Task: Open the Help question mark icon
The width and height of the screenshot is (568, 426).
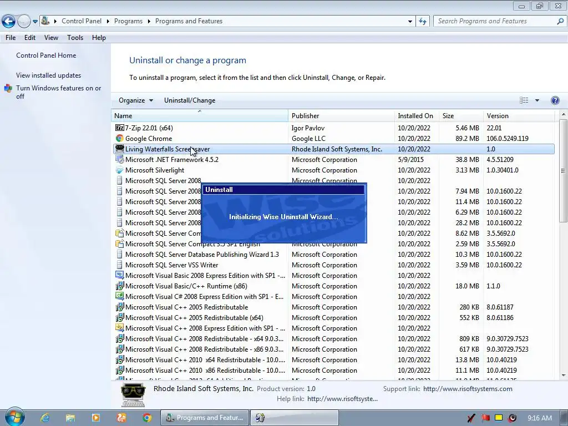Action: click(x=555, y=100)
